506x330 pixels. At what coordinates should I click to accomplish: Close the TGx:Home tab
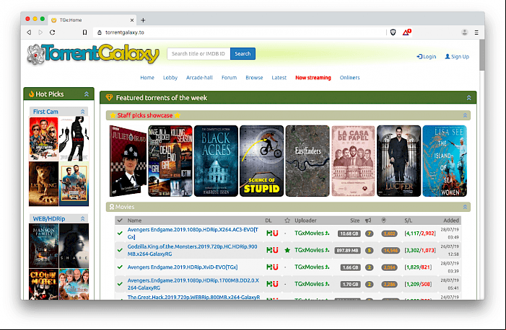pos(132,20)
